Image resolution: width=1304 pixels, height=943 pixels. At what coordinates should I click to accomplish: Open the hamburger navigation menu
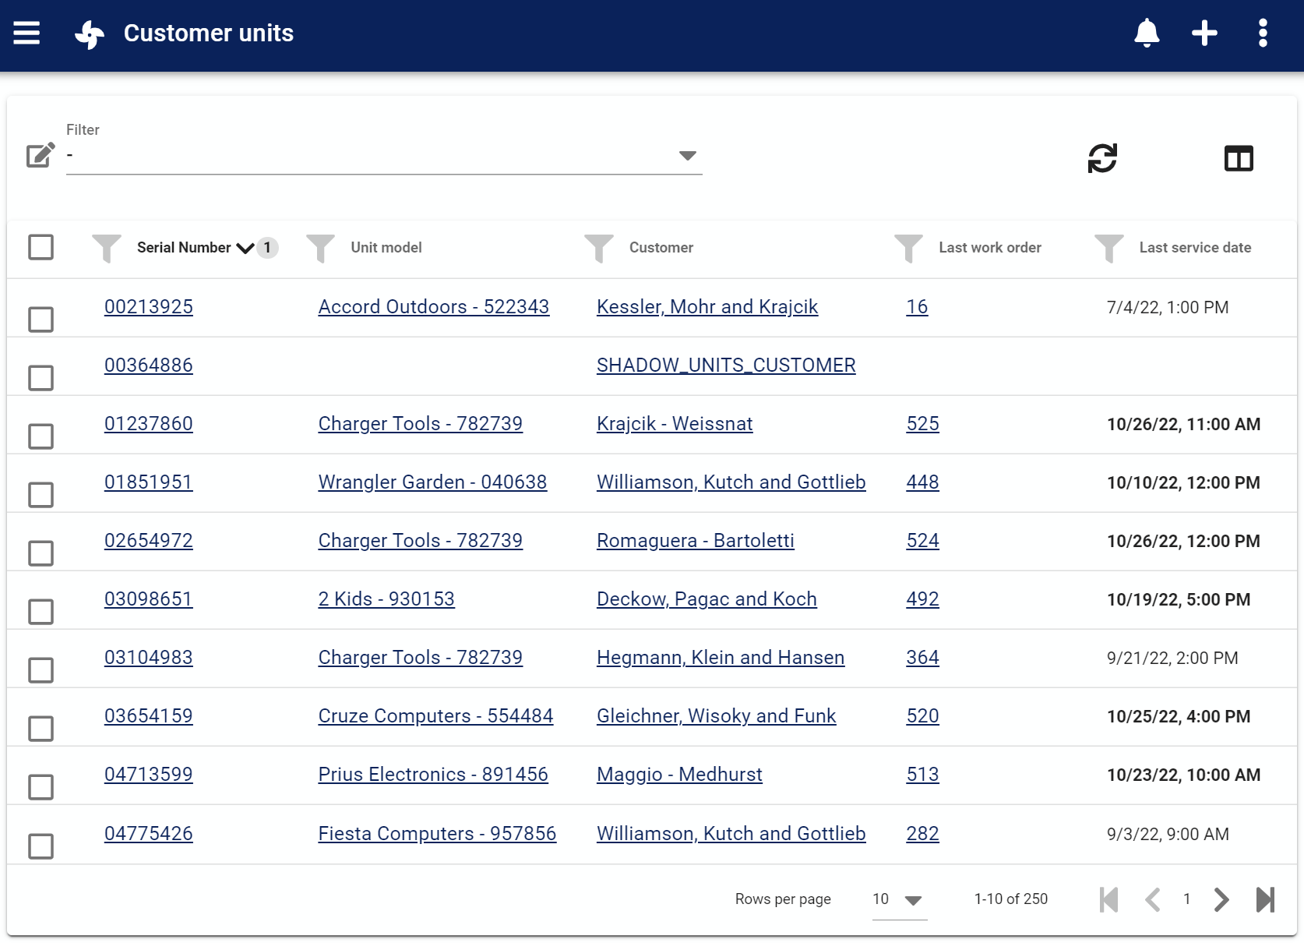point(26,33)
